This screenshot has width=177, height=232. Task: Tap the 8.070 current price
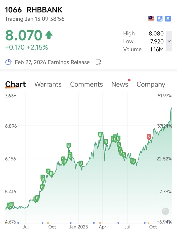coord(24,35)
